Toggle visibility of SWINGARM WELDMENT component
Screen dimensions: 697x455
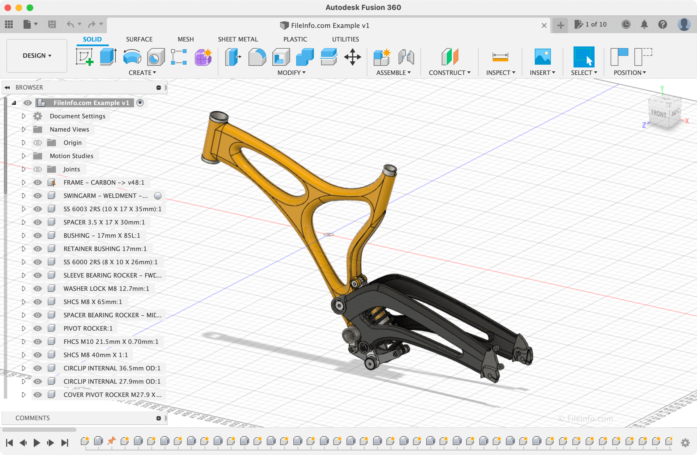click(x=38, y=195)
